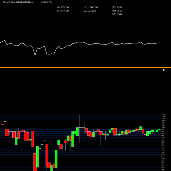The image size is (171, 171).
Task: Click the 'OC: 0.93' readout
Action: click(117, 8)
